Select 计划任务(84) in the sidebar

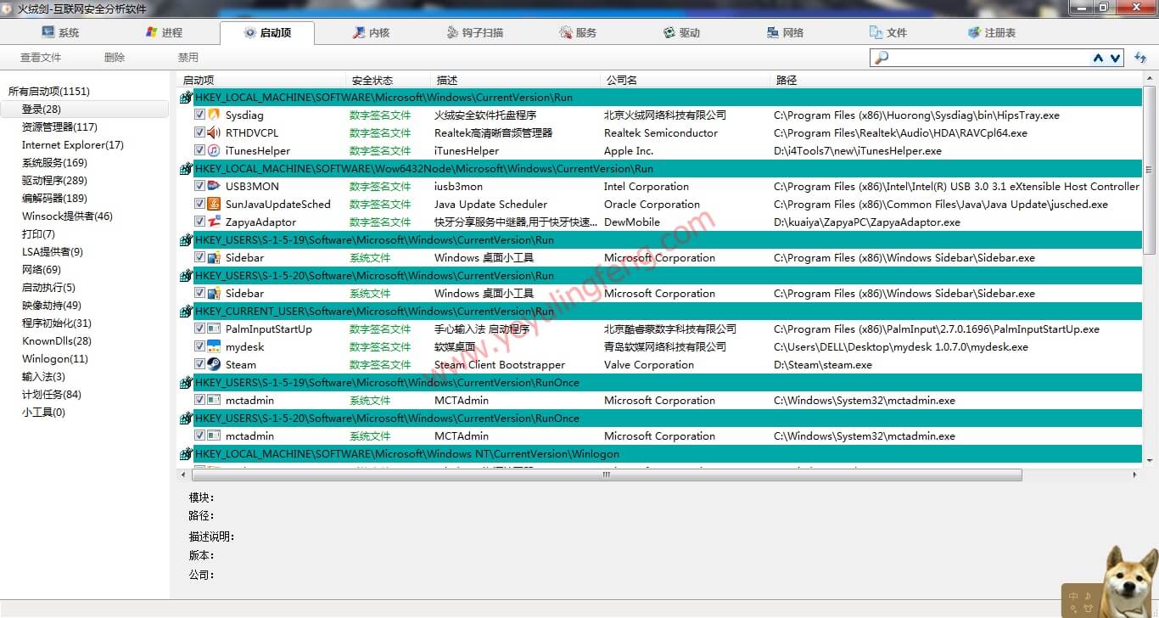pos(52,394)
